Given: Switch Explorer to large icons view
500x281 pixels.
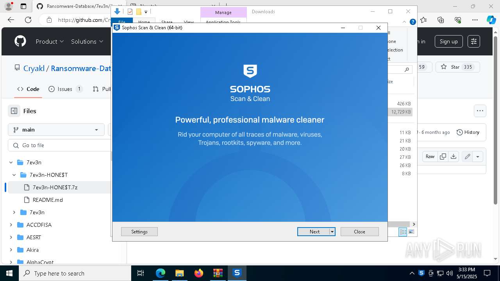Looking at the screenshot, I should click(x=411, y=232).
